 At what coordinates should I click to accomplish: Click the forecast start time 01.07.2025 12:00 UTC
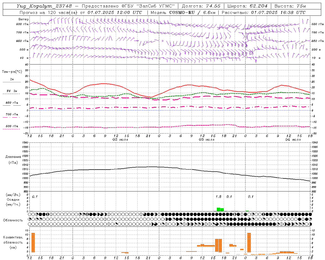115,12
